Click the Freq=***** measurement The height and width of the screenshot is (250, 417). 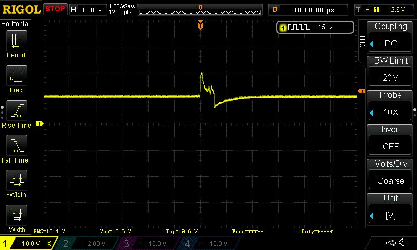[x=248, y=231]
